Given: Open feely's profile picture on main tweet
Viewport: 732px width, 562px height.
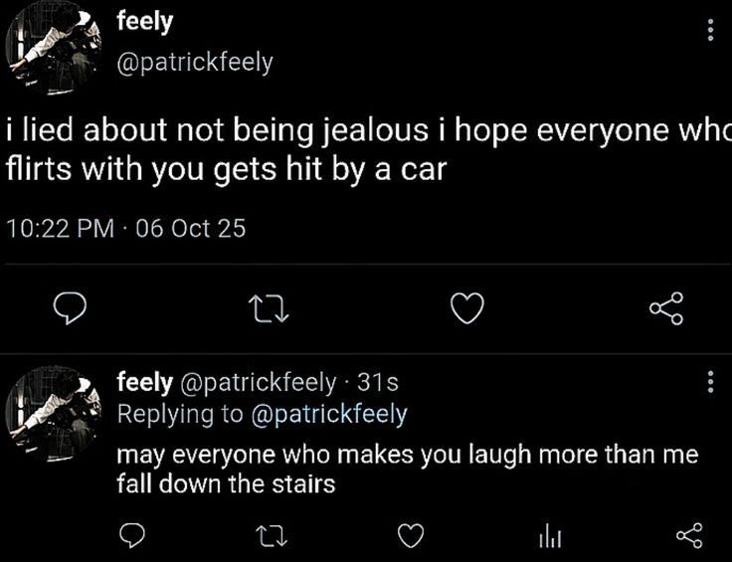Looking at the screenshot, I should pyautogui.click(x=55, y=50).
